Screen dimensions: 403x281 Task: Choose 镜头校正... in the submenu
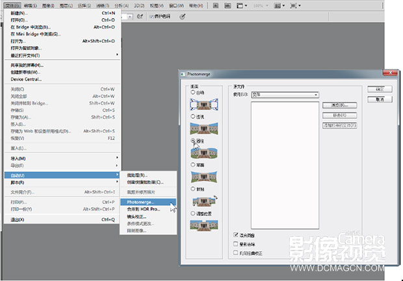[x=148, y=217]
